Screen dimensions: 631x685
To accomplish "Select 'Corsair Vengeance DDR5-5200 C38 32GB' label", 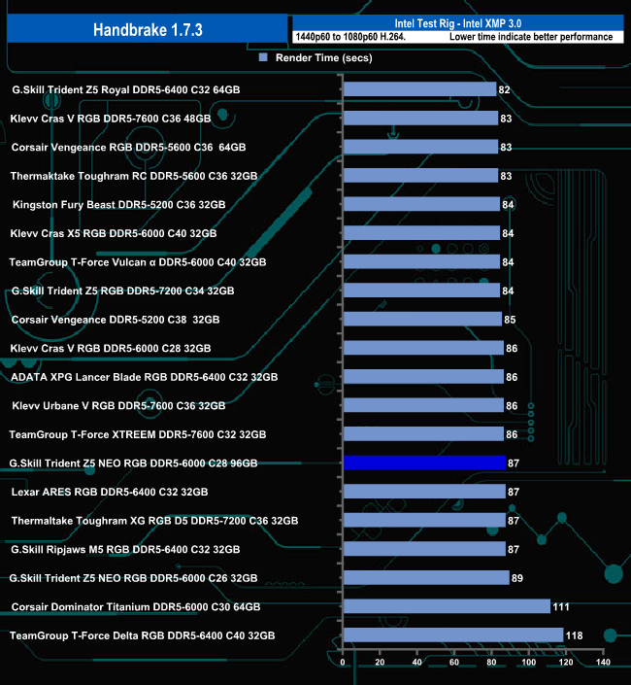I will tap(116, 320).
